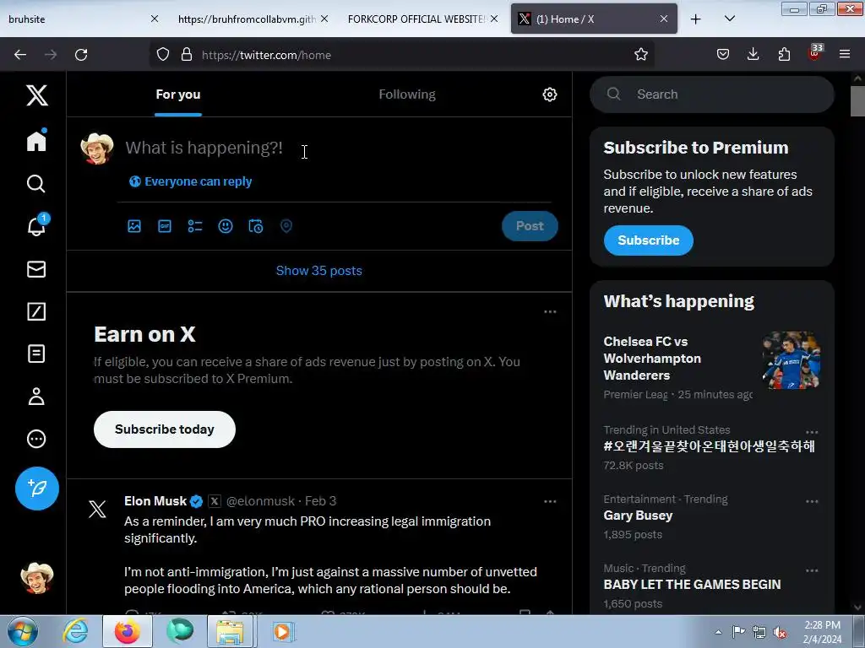Open Everyone can reply audience selector

click(190, 181)
